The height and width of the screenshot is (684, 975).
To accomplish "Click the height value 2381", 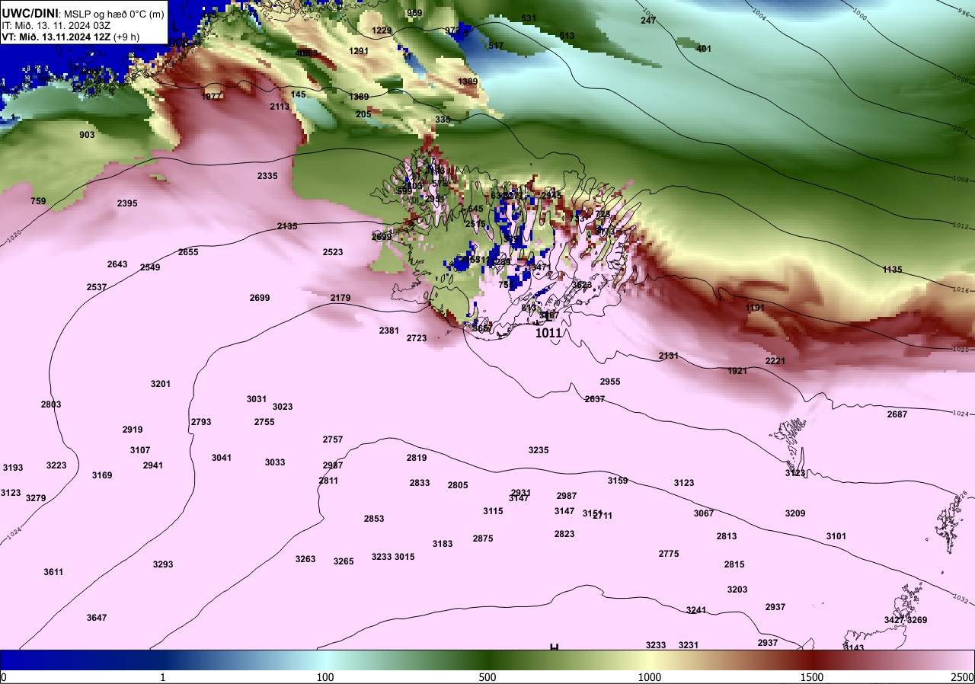I will 389,331.
